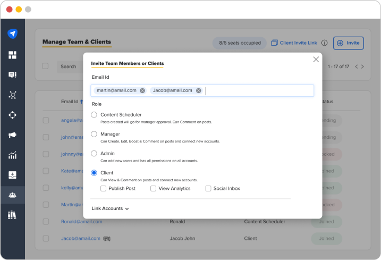Go to next page of results
The height and width of the screenshot is (260, 381).
pyautogui.click(x=362, y=66)
